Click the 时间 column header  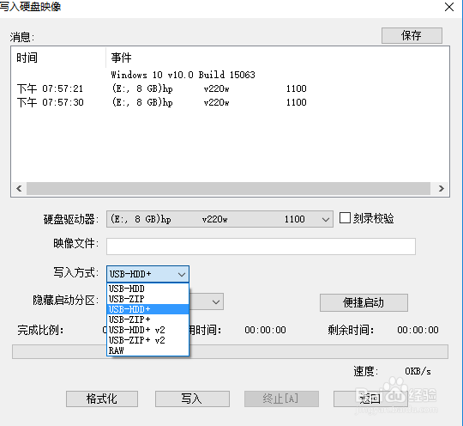58,58
